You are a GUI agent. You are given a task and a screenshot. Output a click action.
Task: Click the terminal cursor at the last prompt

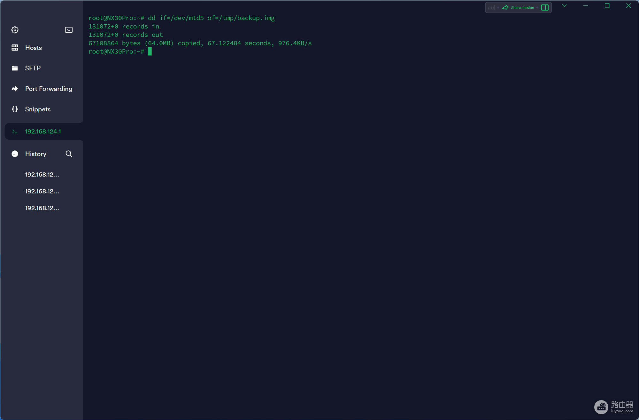tap(150, 52)
